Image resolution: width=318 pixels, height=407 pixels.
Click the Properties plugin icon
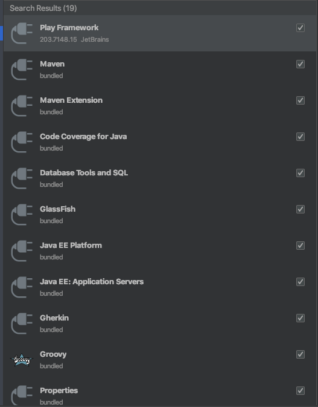point(22,396)
